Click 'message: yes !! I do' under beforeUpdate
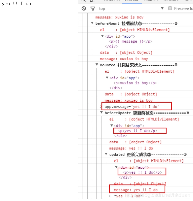 (131, 148)
